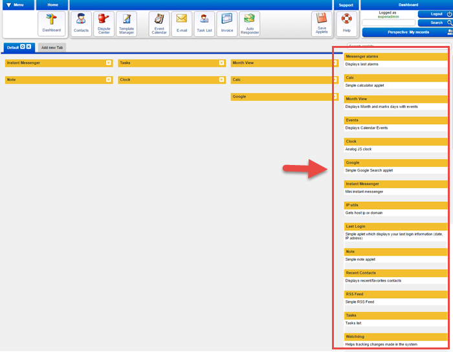
Task: Open the Auto Responder tool
Action: [249, 23]
